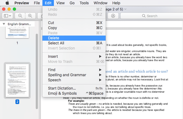
Task: Collapse the English Grammar disclosure triangle
Action: (4, 24)
